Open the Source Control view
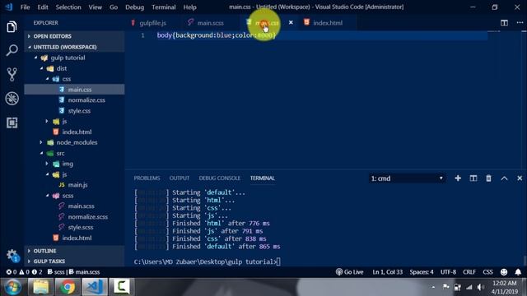The image size is (527, 296). pos(12,74)
